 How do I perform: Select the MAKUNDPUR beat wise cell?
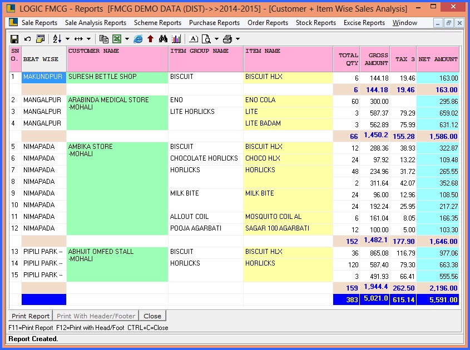click(x=43, y=77)
